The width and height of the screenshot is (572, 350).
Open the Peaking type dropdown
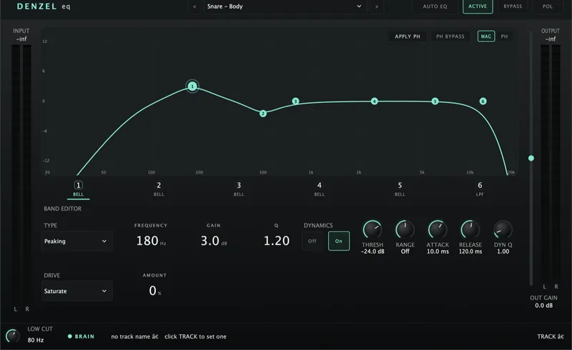77,241
